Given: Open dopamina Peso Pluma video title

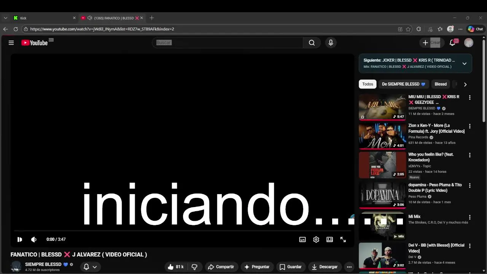Looking at the screenshot, I should pyautogui.click(x=435, y=188).
